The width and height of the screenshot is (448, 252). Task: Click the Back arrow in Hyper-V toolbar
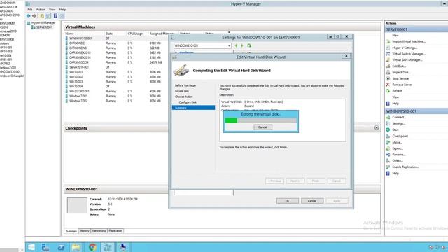coord(28,15)
